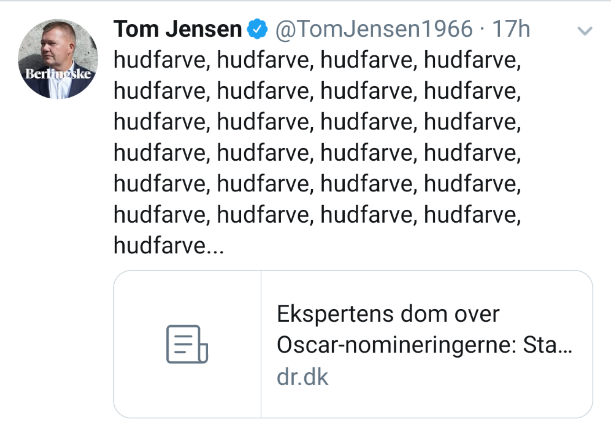This screenshot has height=433, width=611.
Task: Click the blue verified checkmark badge
Action: coord(257,29)
